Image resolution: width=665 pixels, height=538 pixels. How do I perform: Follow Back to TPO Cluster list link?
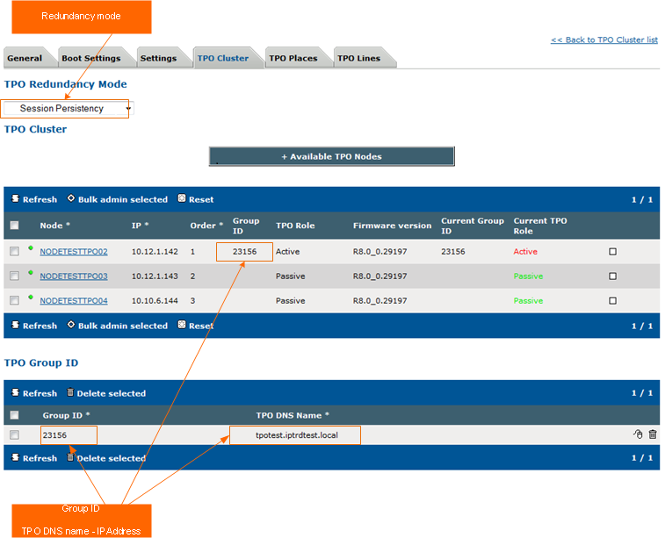click(604, 39)
